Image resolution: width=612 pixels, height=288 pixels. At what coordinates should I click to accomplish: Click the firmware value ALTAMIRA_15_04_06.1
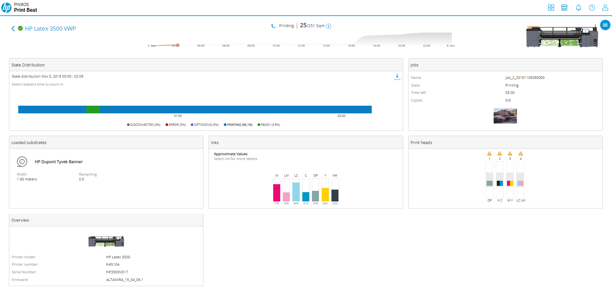point(125,280)
